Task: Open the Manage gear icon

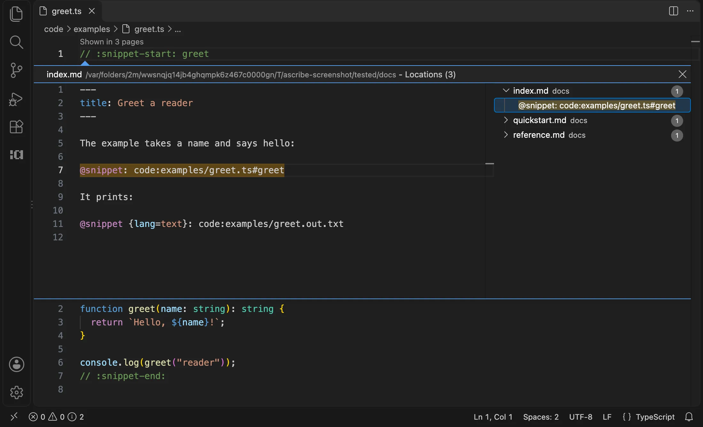Action: click(16, 392)
